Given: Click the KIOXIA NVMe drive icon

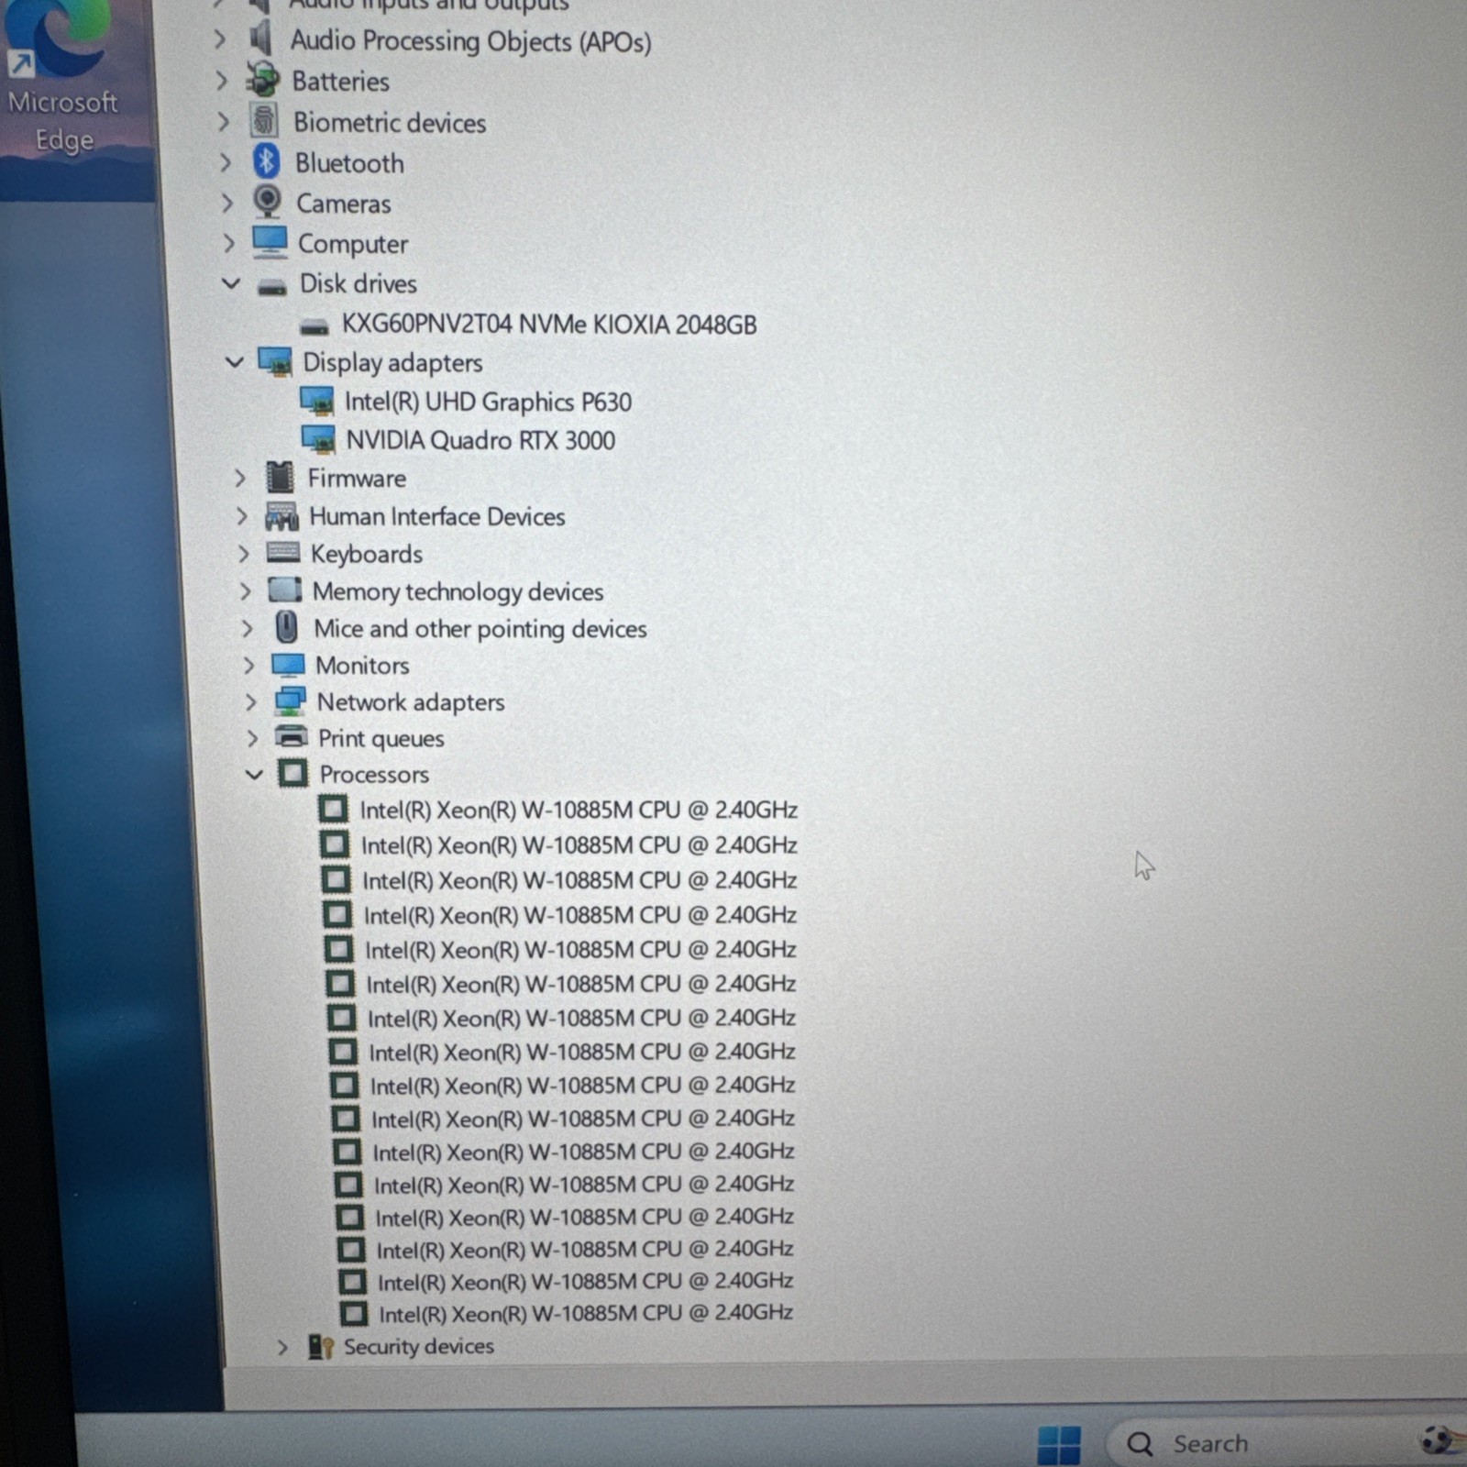Looking at the screenshot, I should point(314,326).
